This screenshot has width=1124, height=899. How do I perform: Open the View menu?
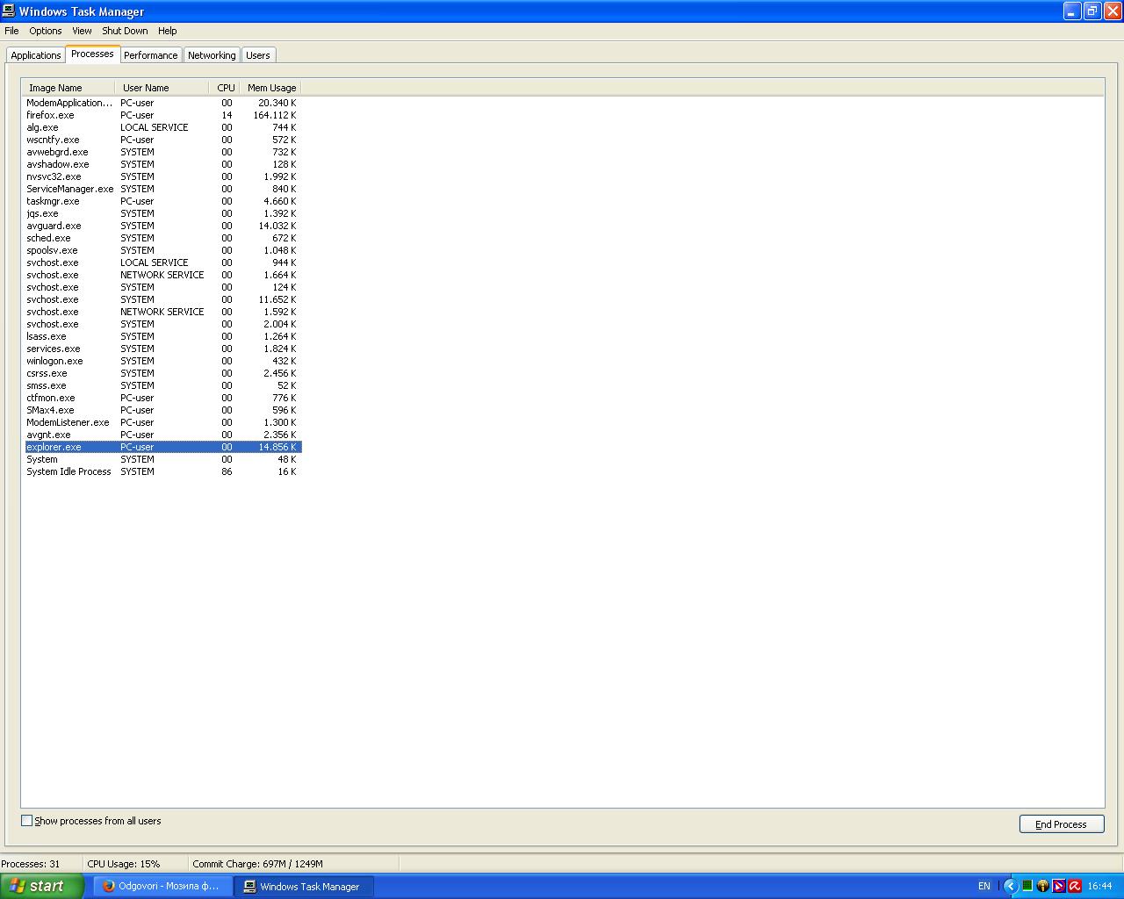click(x=82, y=31)
